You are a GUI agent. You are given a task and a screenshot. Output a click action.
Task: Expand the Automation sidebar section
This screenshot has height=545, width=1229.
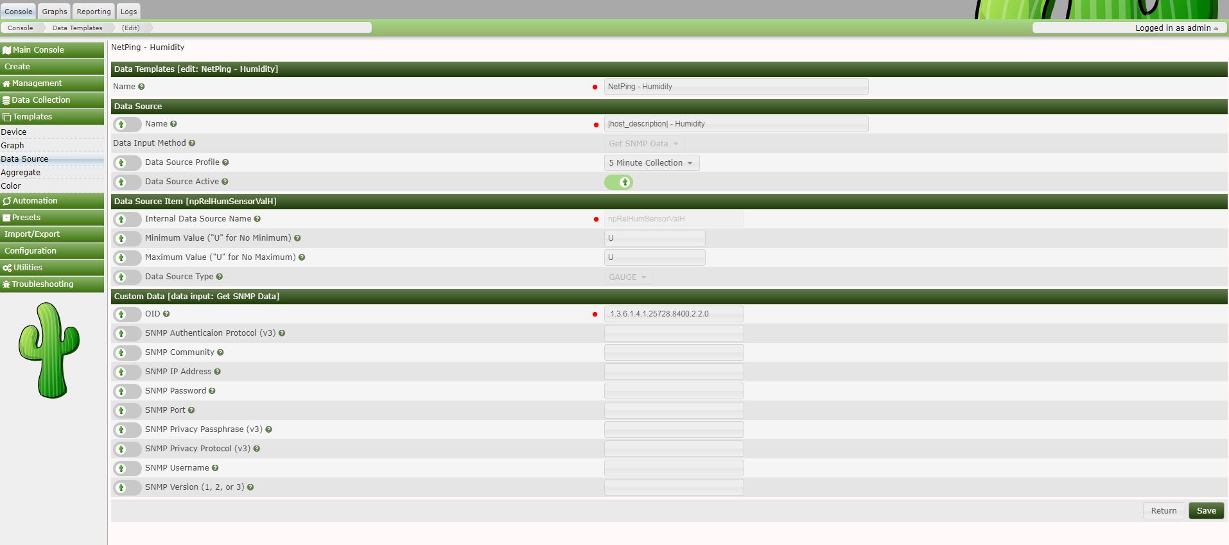tap(51, 201)
